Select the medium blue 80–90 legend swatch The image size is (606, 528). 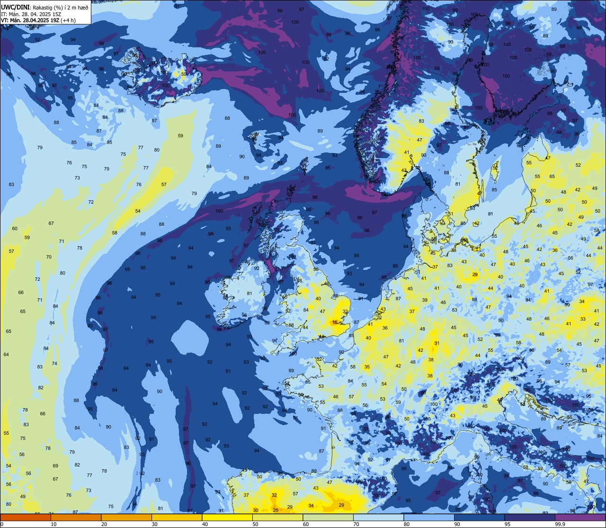(429, 517)
